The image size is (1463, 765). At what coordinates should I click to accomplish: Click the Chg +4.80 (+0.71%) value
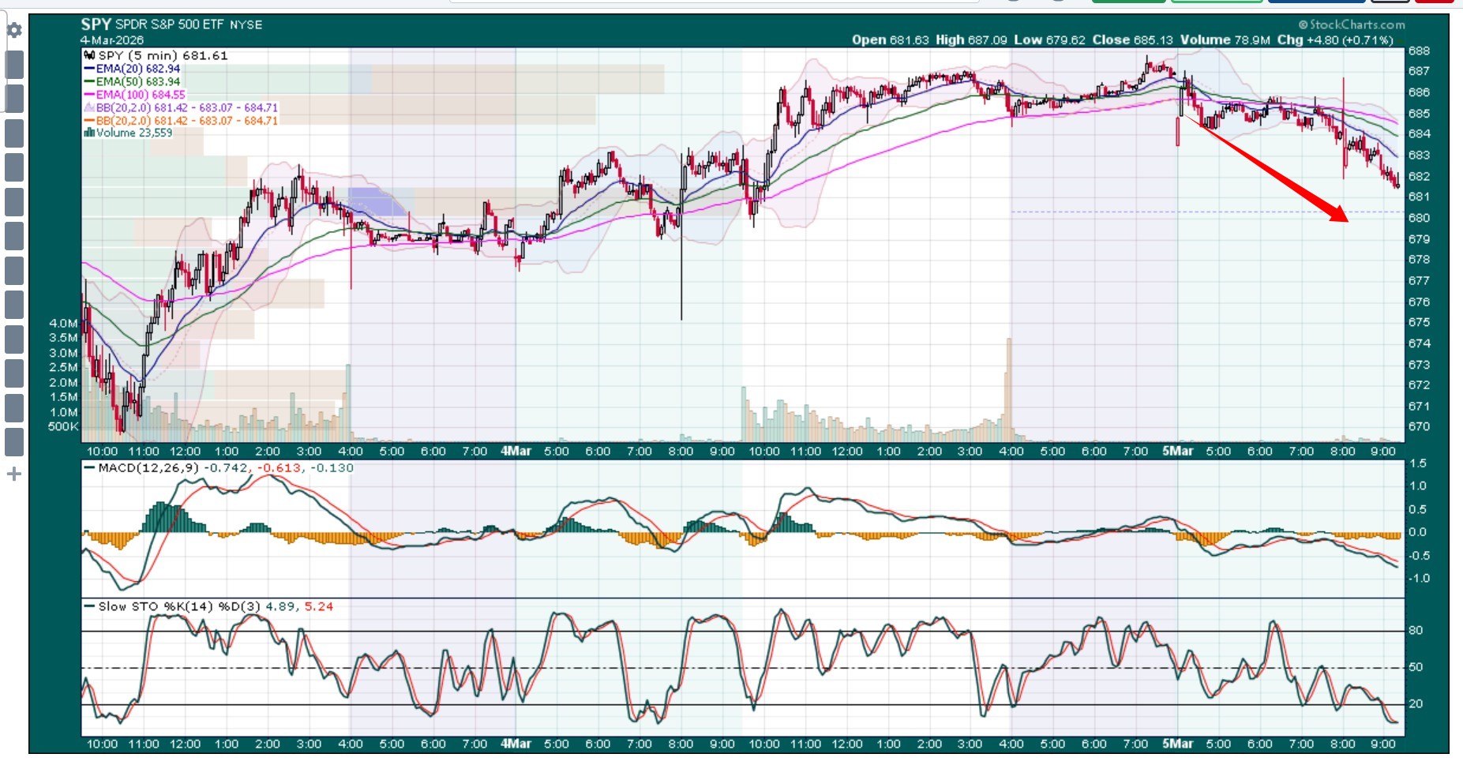click(1335, 39)
